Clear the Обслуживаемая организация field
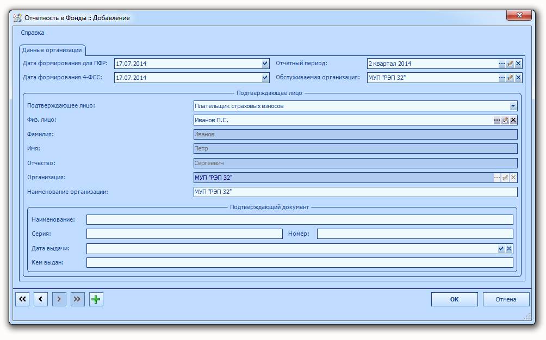The image size is (546, 340). tap(518, 78)
